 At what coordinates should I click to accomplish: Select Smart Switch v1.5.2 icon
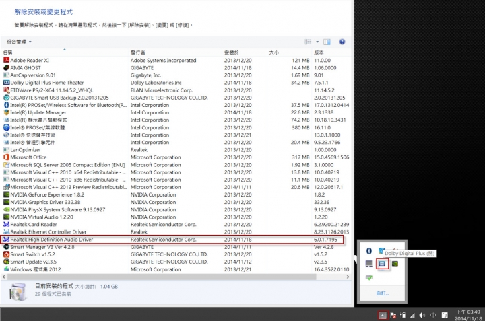click(x=6, y=254)
